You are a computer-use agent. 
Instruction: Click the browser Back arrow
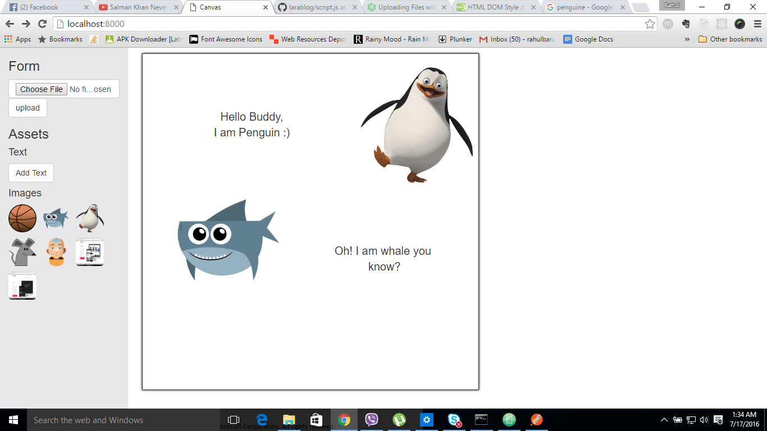tap(10, 24)
